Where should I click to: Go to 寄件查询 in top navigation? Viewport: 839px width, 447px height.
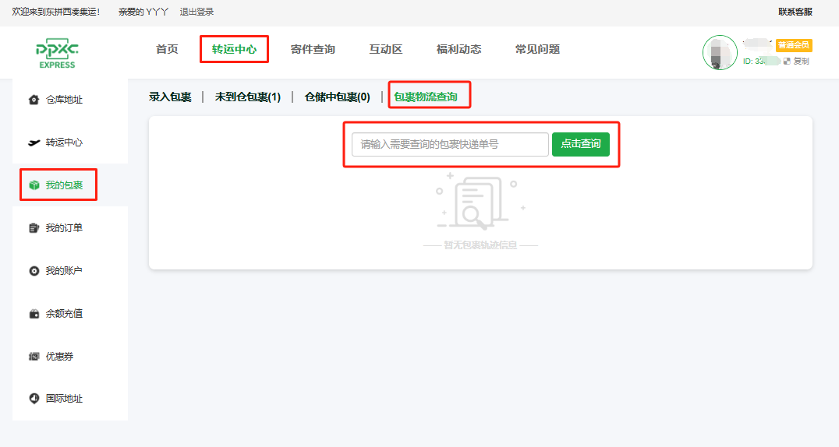pos(313,49)
